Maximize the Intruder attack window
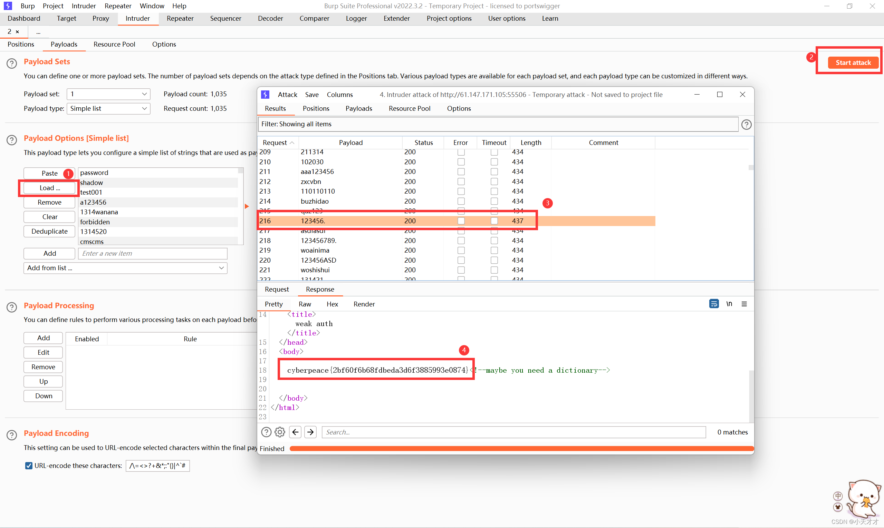The image size is (884, 528). [x=720, y=94]
